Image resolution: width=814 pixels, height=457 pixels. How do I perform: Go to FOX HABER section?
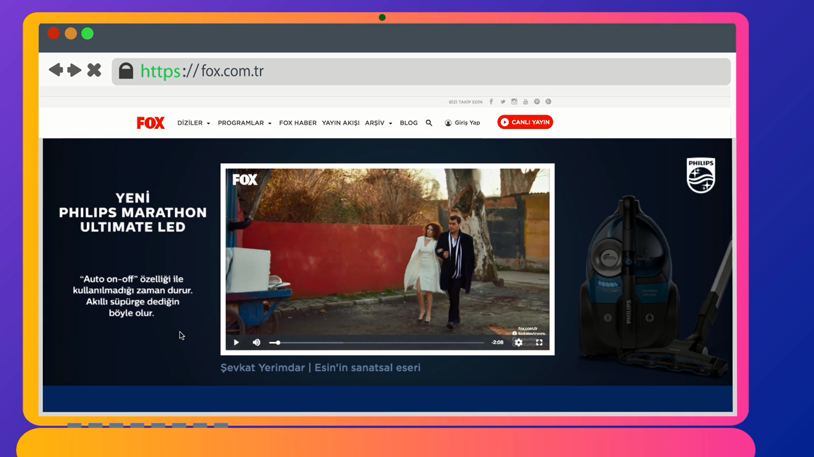click(x=298, y=123)
